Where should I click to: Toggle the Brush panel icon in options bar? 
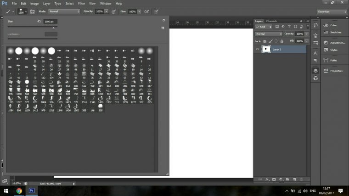tap(32, 11)
